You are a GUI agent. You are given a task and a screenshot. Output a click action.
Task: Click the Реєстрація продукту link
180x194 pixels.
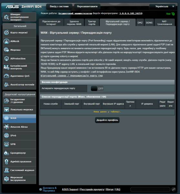click(92, 189)
